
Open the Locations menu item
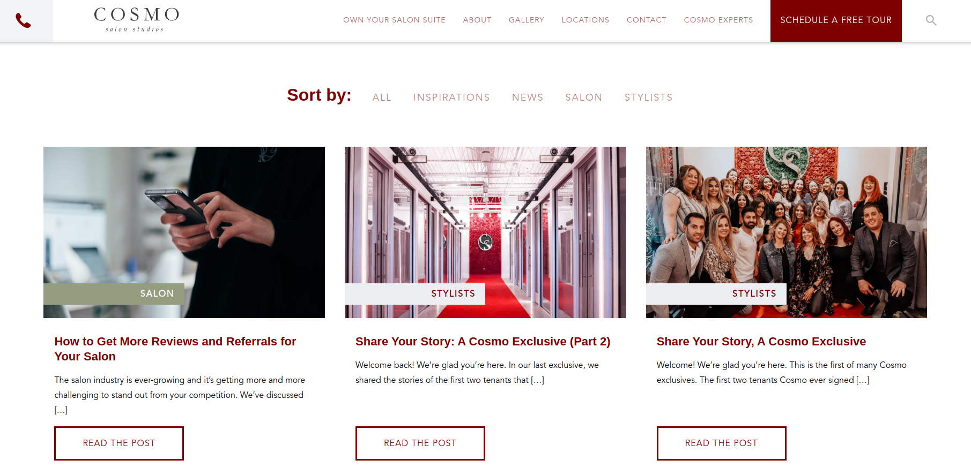pyautogui.click(x=585, y=20)
